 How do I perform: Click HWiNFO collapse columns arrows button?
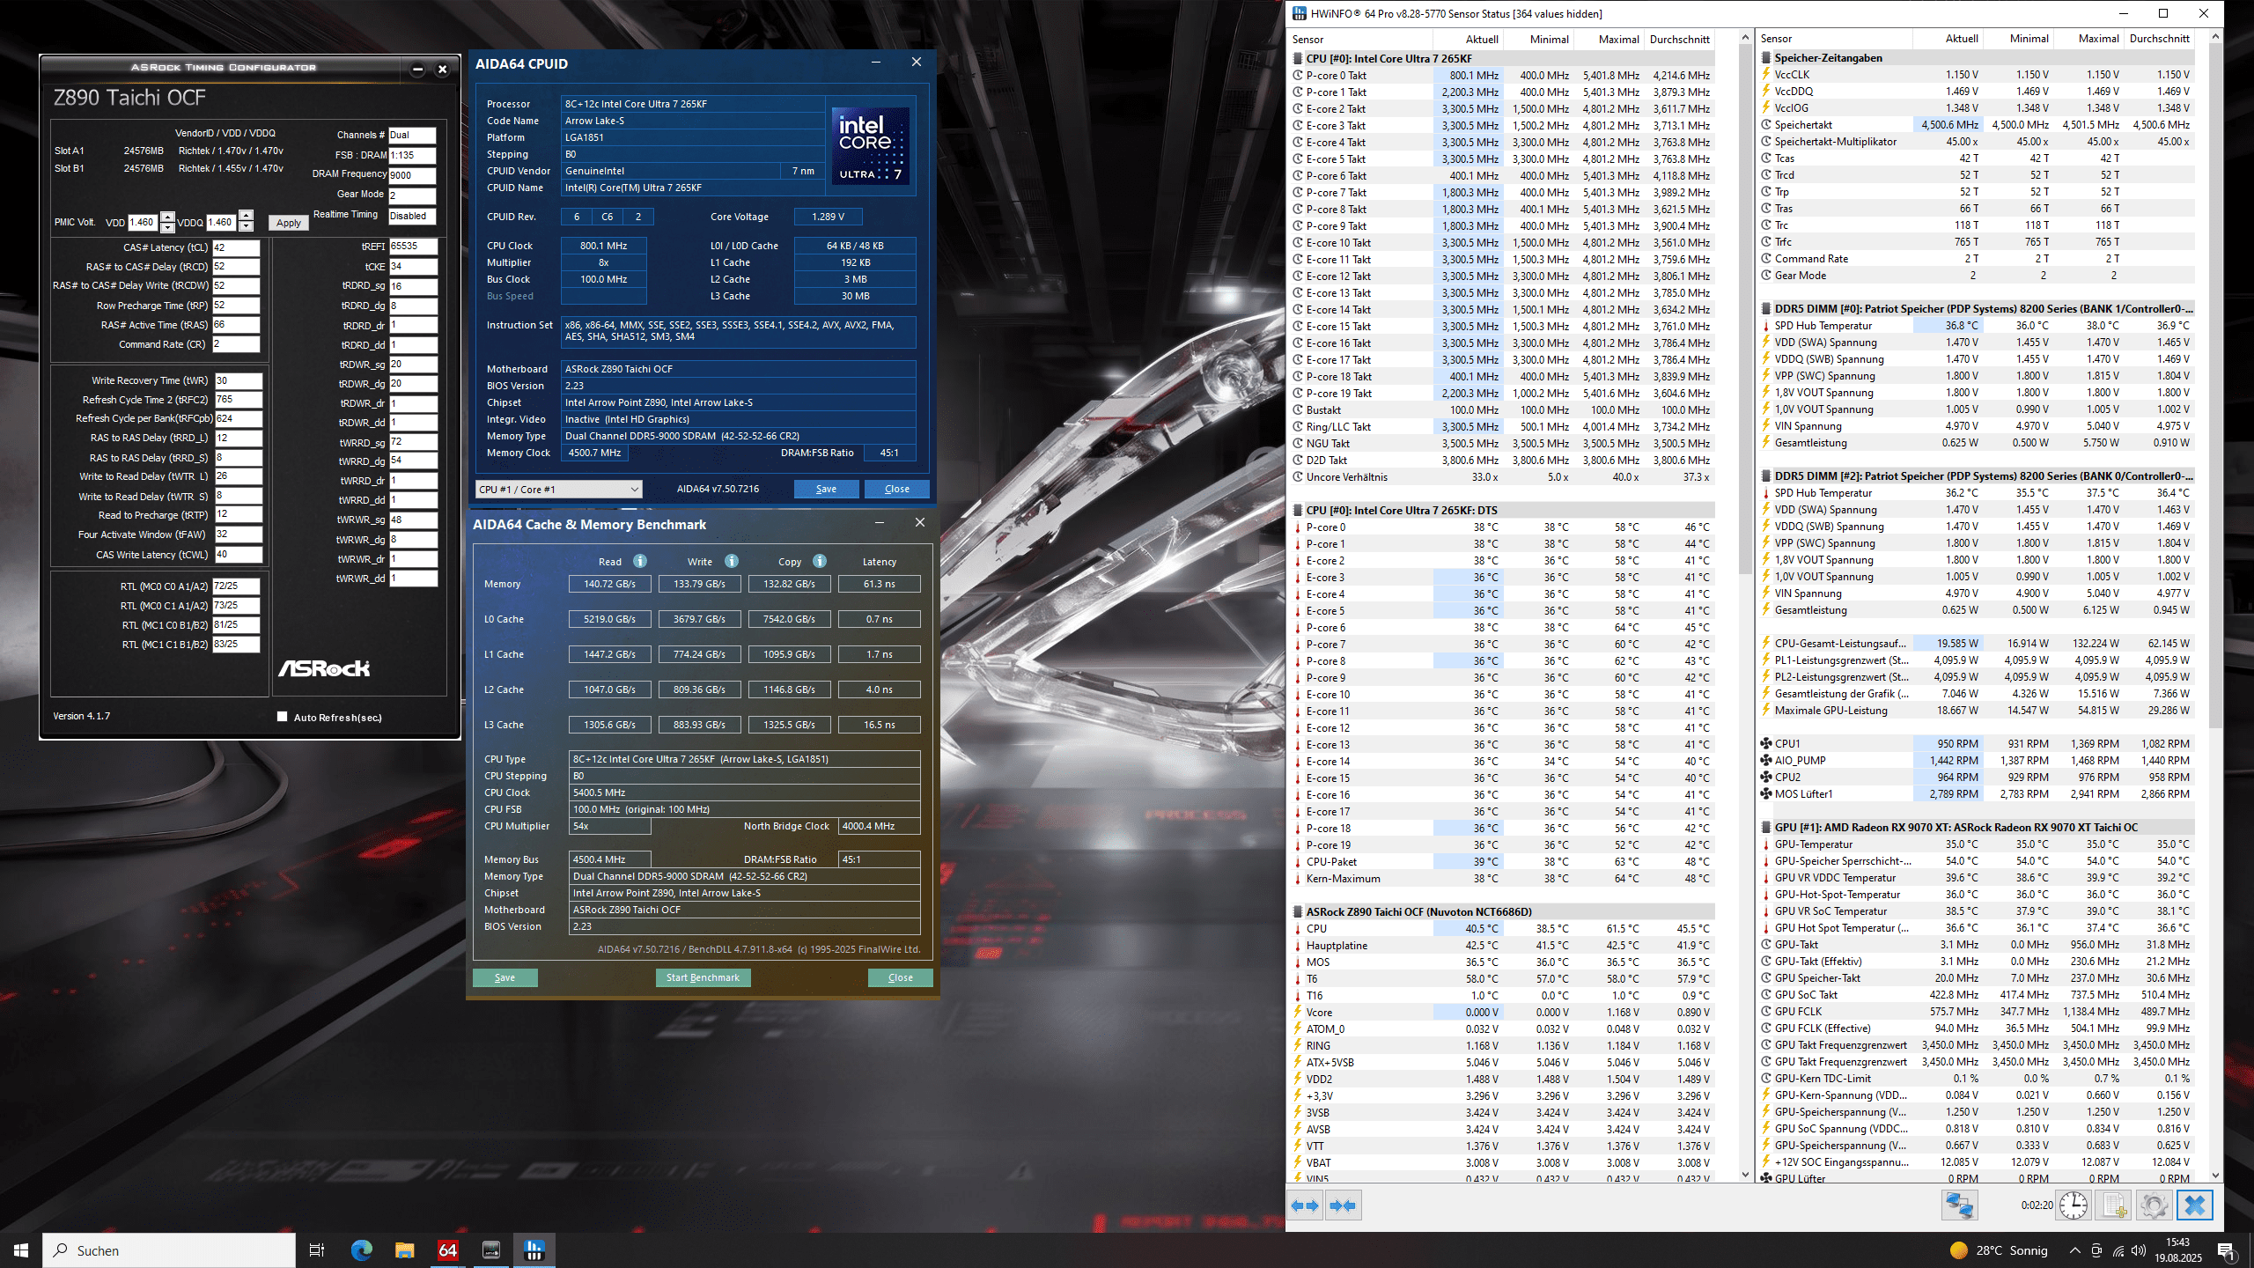[x=1343, y=1205]
